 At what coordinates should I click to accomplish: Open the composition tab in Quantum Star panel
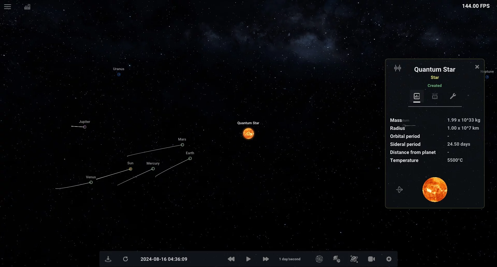click(x=435, y=96)
